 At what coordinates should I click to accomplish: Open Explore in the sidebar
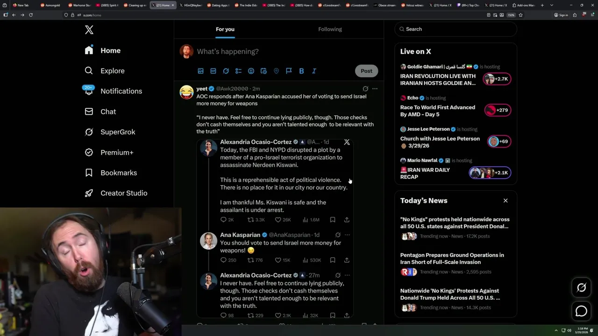[104, 71]
